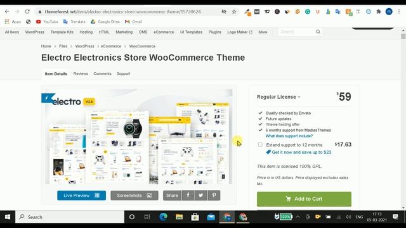Image resolution: width=406 pixels, height=228 pixels.
Task: Select the Item Details tab
Action: pyautogui.click(x=56, y=74)
